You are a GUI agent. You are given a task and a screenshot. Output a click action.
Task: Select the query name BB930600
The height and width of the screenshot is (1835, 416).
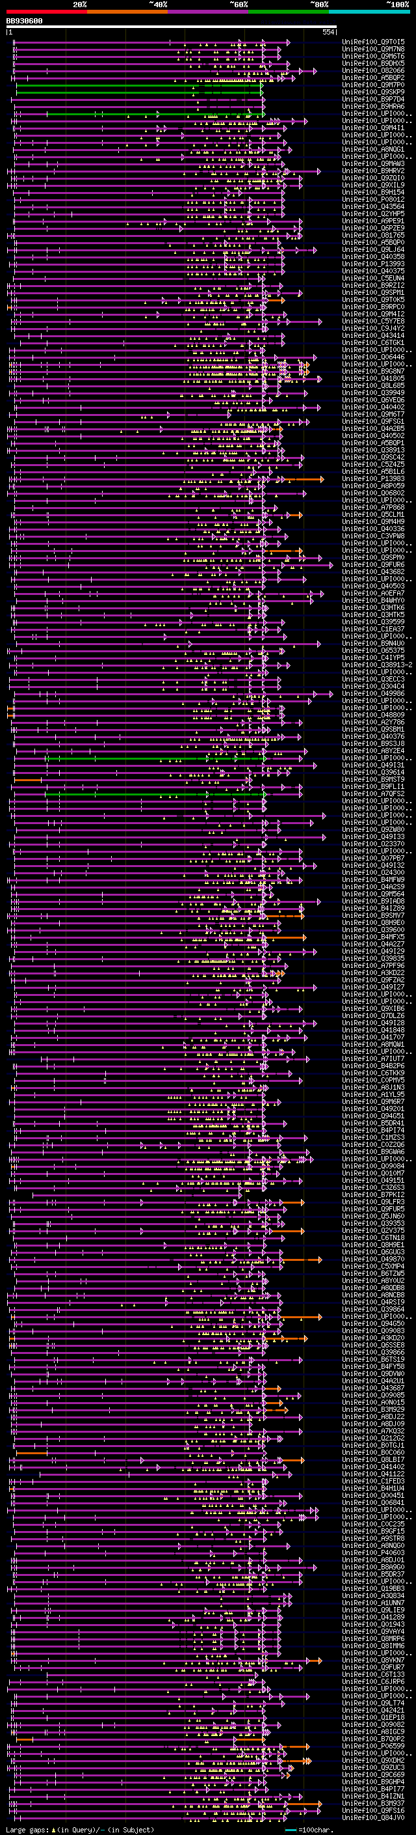coord(24,21)
